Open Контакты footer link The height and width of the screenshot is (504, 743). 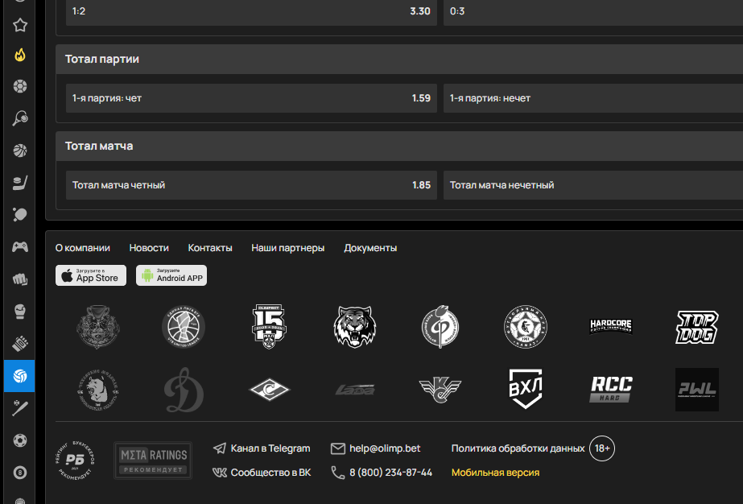point(210,248)
